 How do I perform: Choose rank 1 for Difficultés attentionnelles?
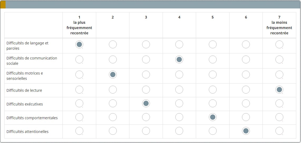[79, 131]
